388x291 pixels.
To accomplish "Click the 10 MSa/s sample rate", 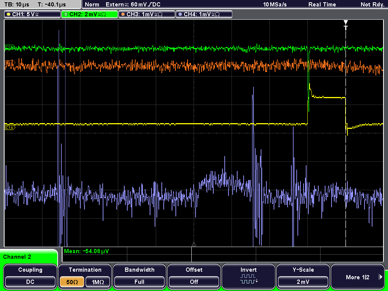I will click(x=275, y=5).
